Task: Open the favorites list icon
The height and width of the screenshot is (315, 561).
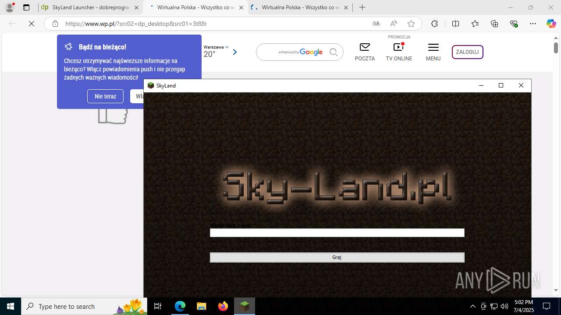Action: pyautogui.click(x=475, y=24)
